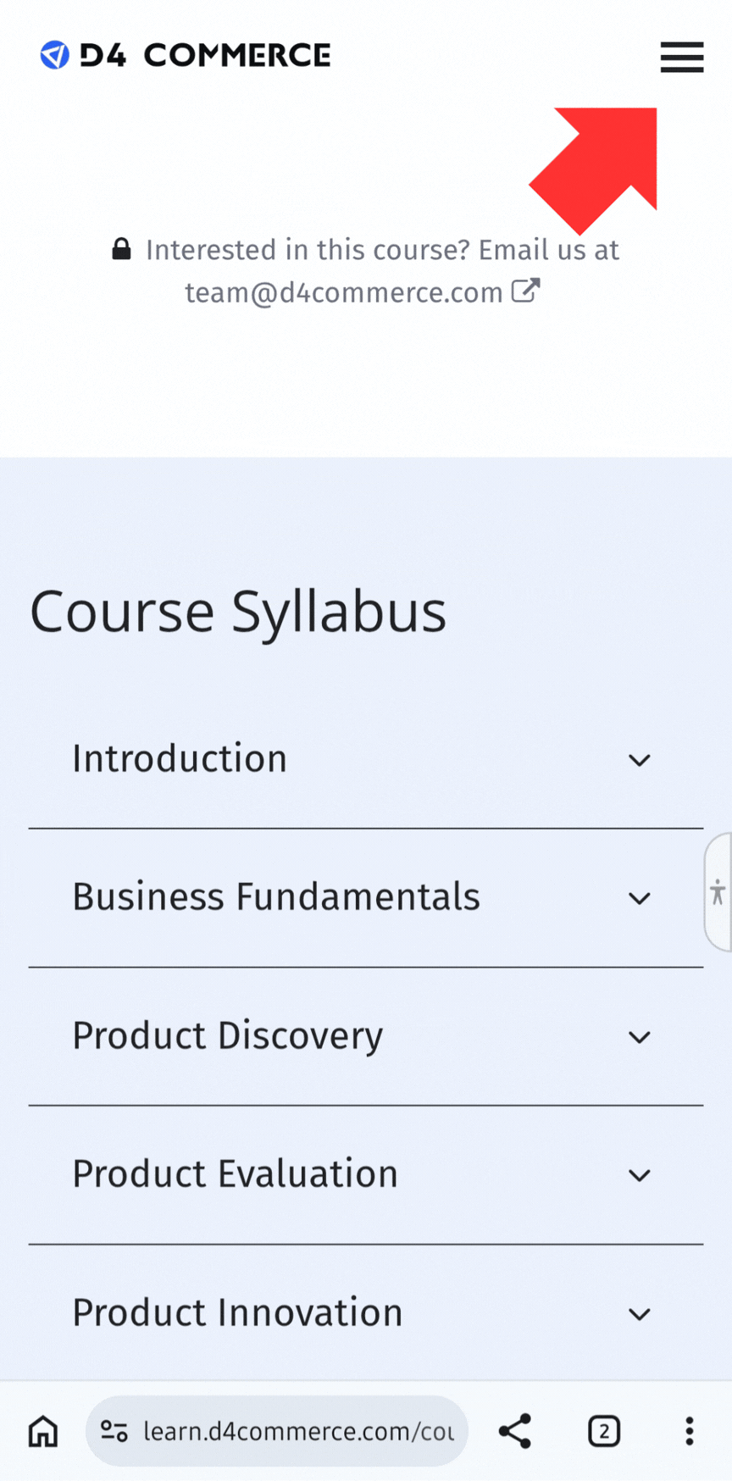Expand the Product Discovery chevron
This screenshot has width=732, height=1481.
click(640, 1037)
